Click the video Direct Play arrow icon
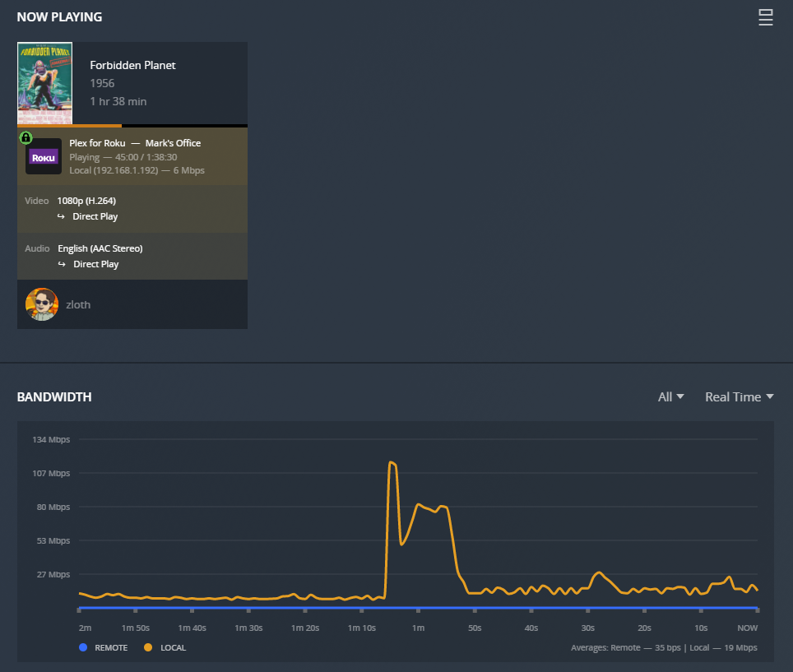Screen dimensions: 793x672 [61, 216]
